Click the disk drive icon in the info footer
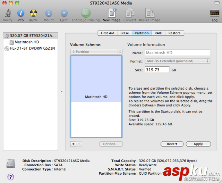 [x=11, y=164]
